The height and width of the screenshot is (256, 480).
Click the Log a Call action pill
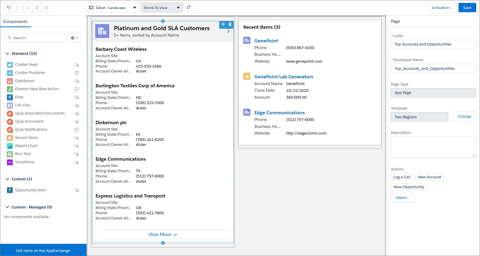click(402, 177)
